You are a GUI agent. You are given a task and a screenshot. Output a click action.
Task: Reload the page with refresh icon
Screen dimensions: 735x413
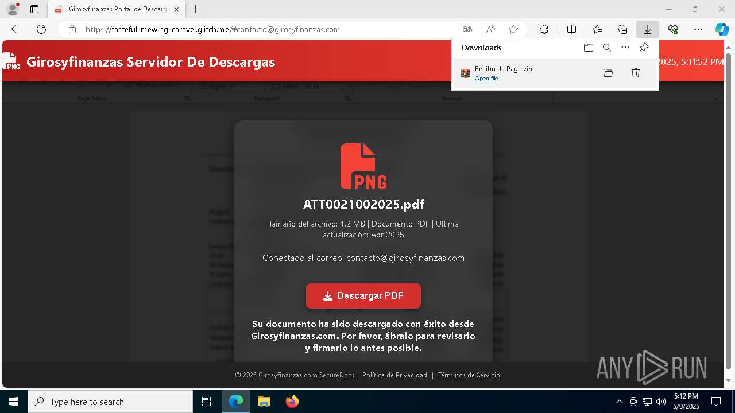click(x=41, y=29)
